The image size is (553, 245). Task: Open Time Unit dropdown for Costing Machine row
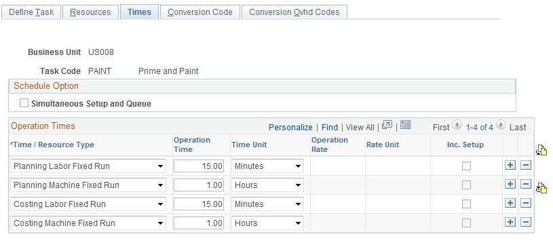coord(268,223)
